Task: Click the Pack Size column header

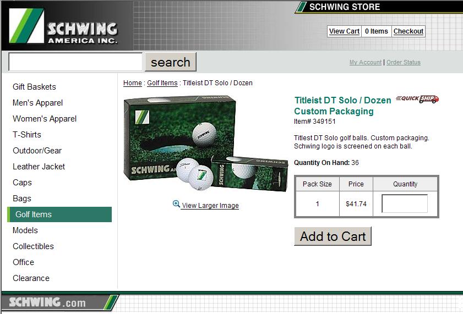Action: [x=317, y=184]
